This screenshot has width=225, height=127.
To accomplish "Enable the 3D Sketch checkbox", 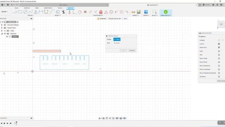I will 219,77.
